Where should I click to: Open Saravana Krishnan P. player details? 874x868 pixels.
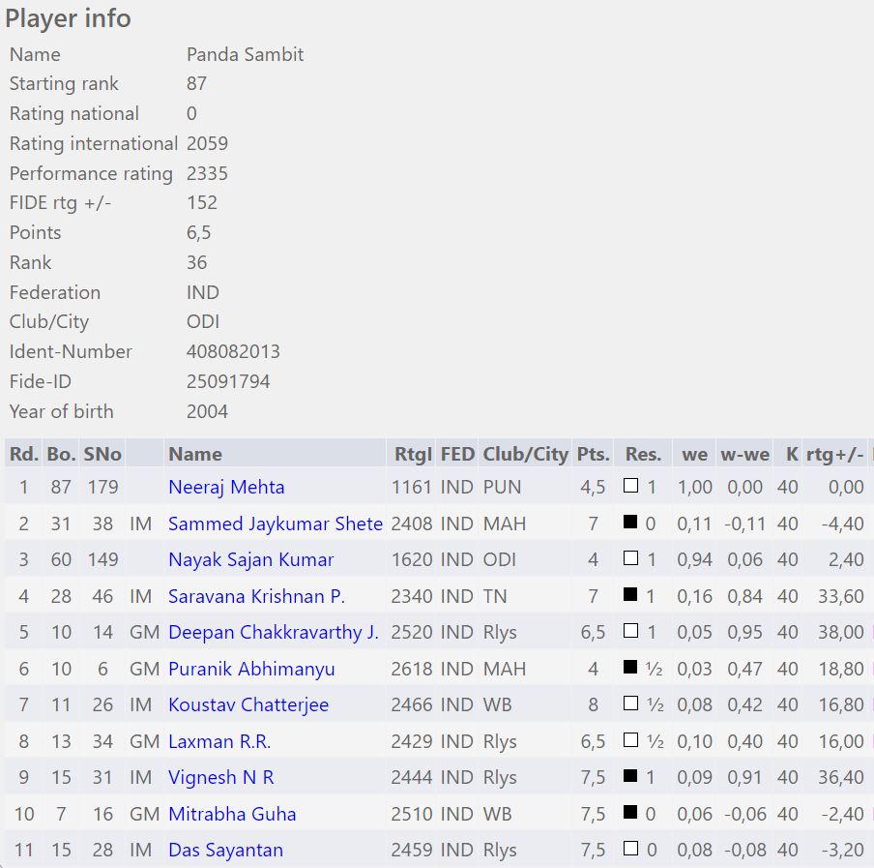(x=256, y=596)
